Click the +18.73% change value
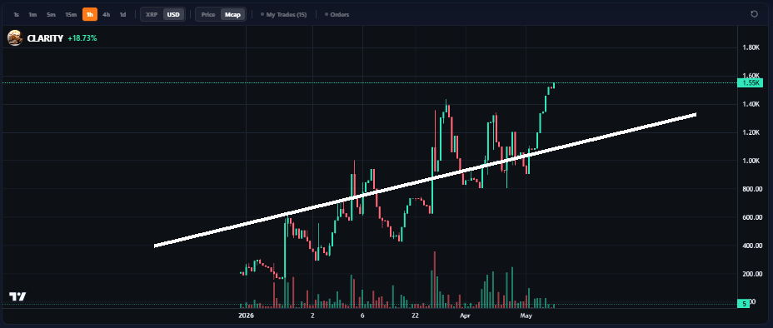 [x=82, y=38]
